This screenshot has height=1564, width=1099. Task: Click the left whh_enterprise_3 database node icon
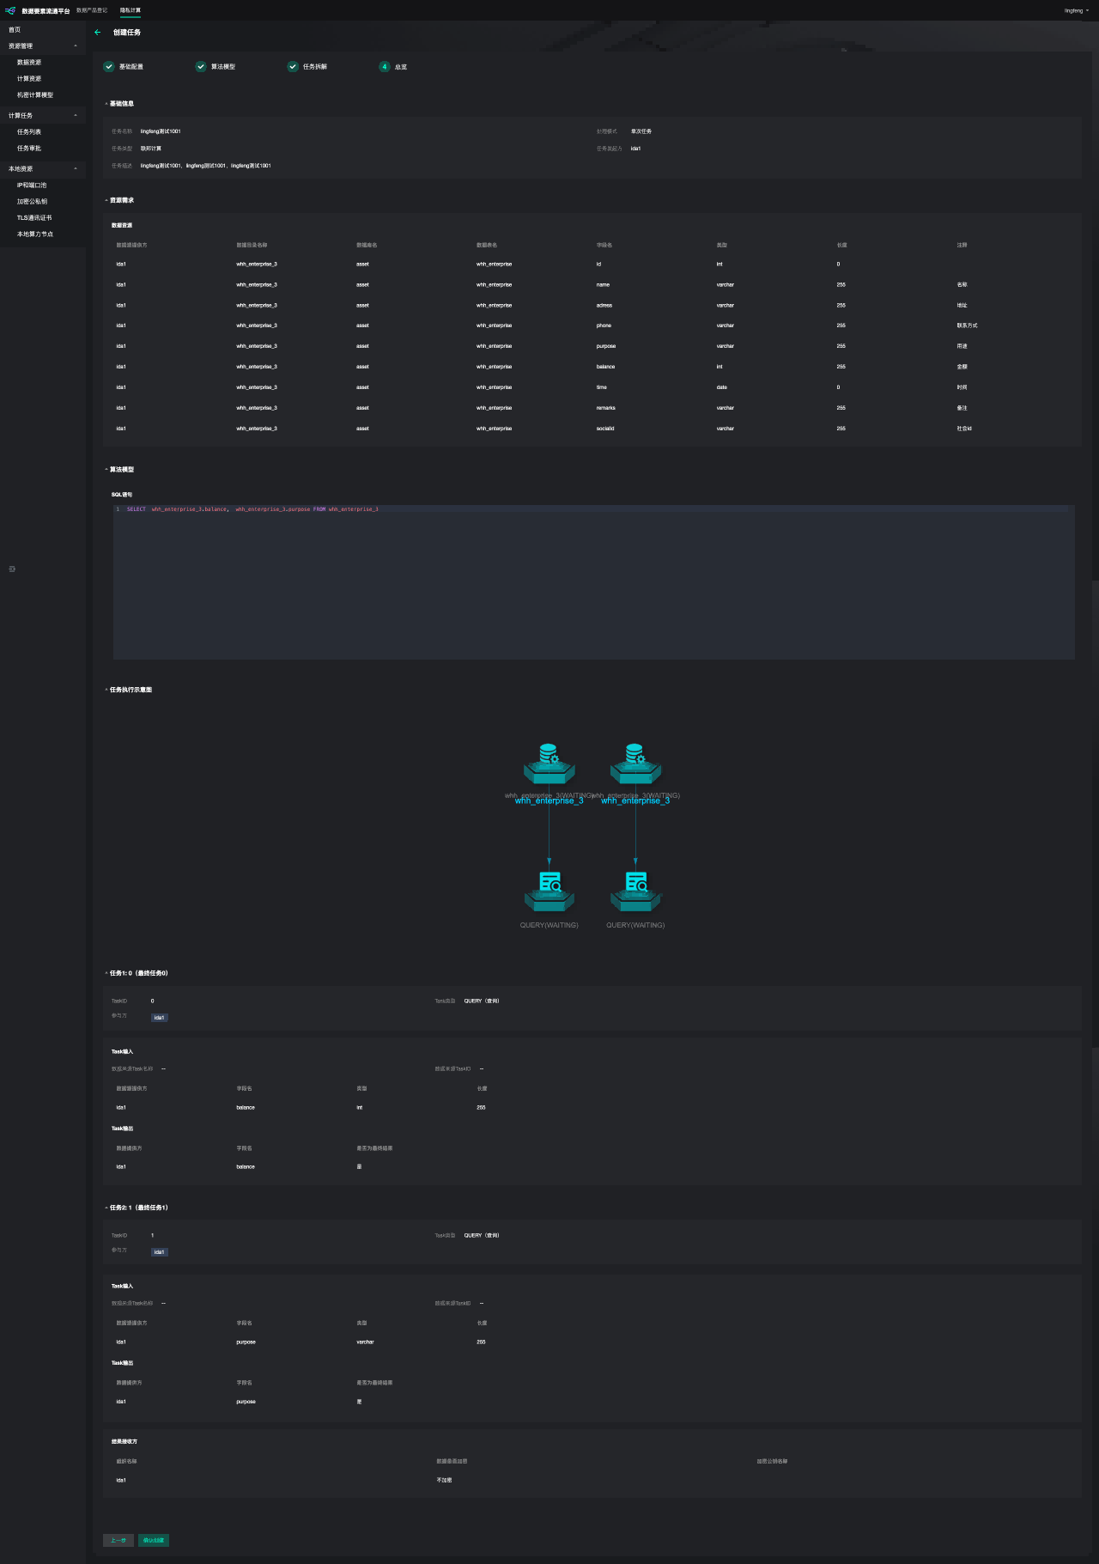(549, 764)
